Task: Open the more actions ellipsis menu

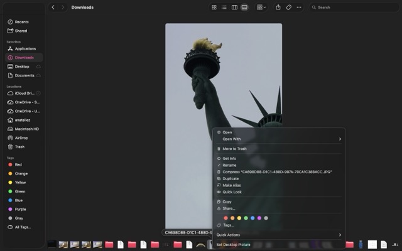Action: coord(299,7)
